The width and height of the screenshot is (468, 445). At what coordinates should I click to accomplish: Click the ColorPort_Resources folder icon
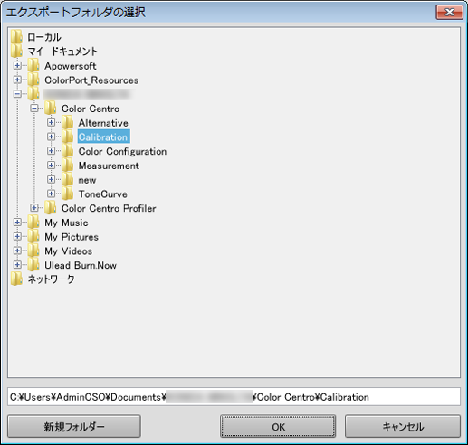coord(33,80)
